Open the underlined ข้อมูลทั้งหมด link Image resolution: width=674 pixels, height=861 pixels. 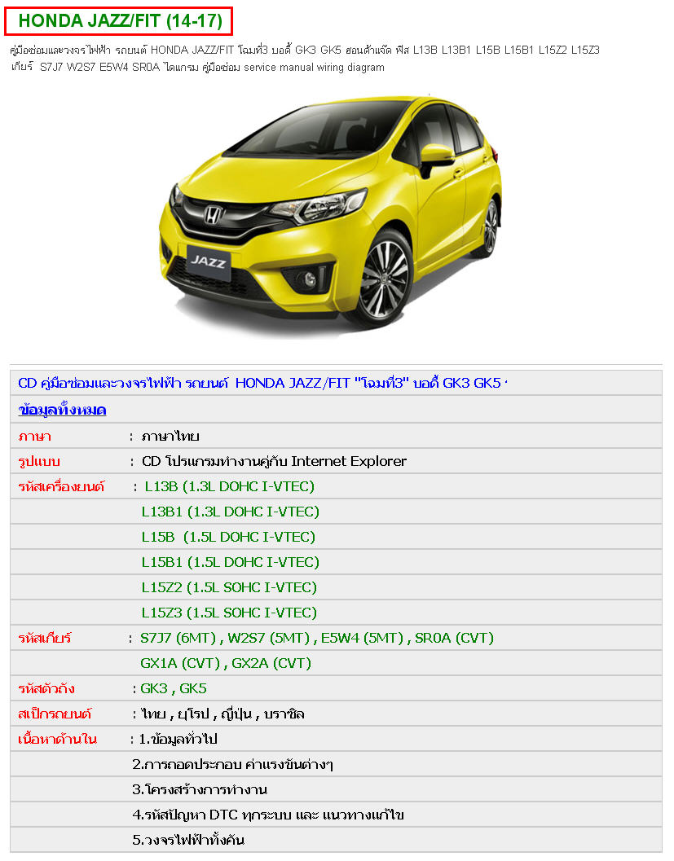pyautogui.click(x=62, y=410)
